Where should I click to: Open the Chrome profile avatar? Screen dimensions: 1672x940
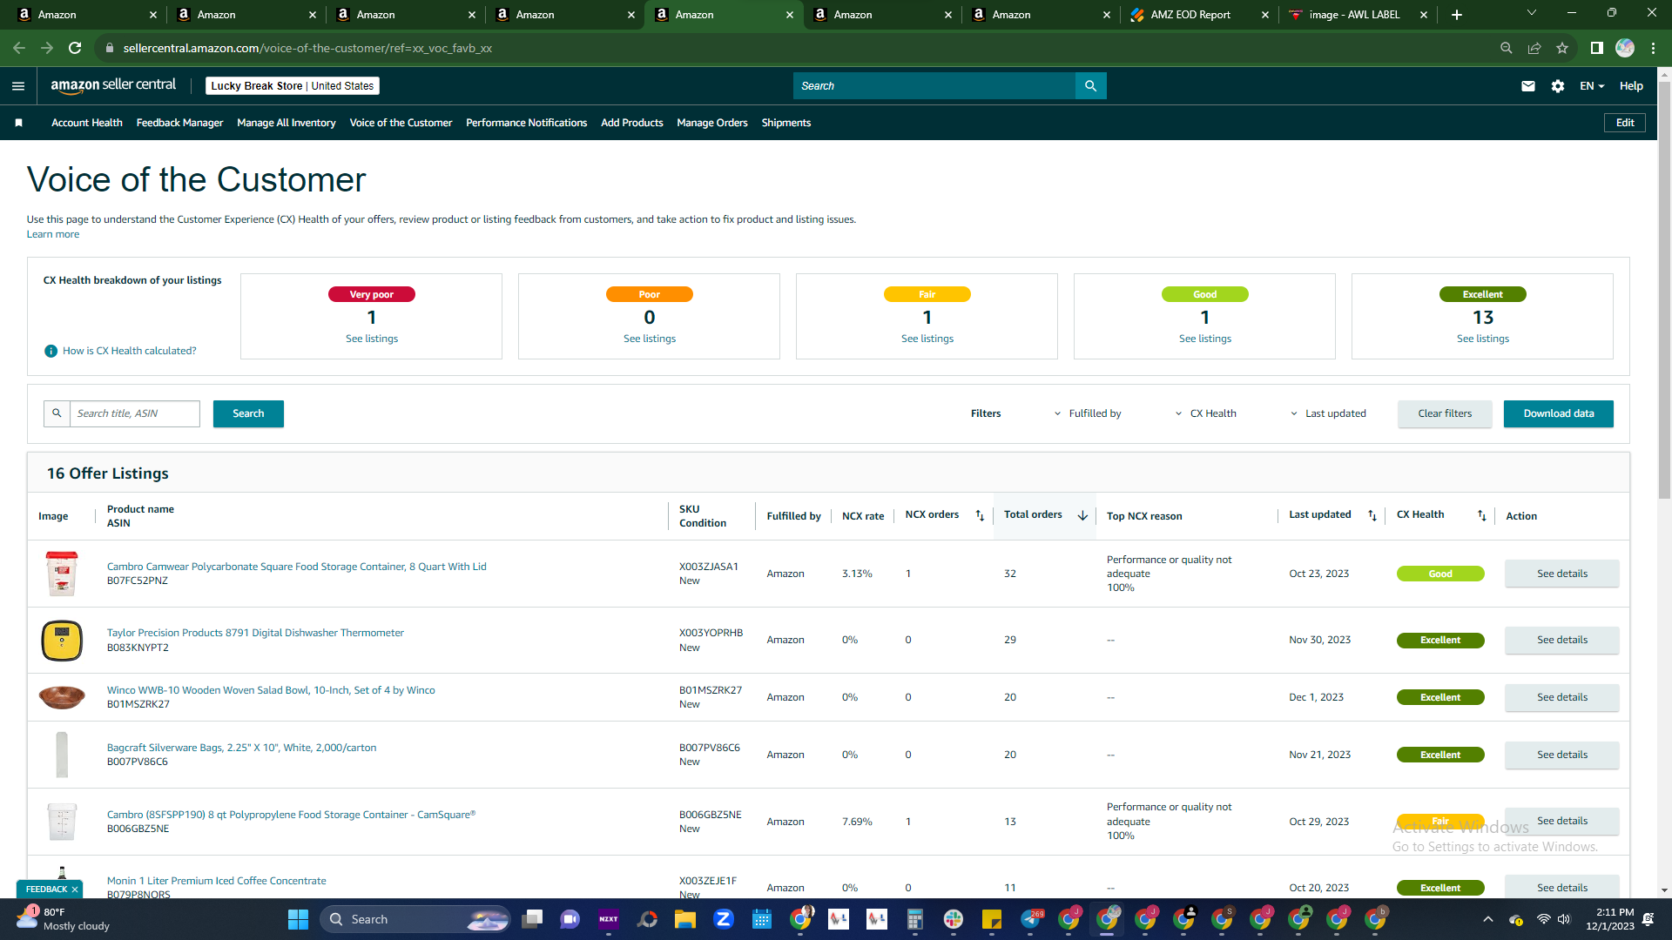pyautogui.click(x=1625, y=48)
